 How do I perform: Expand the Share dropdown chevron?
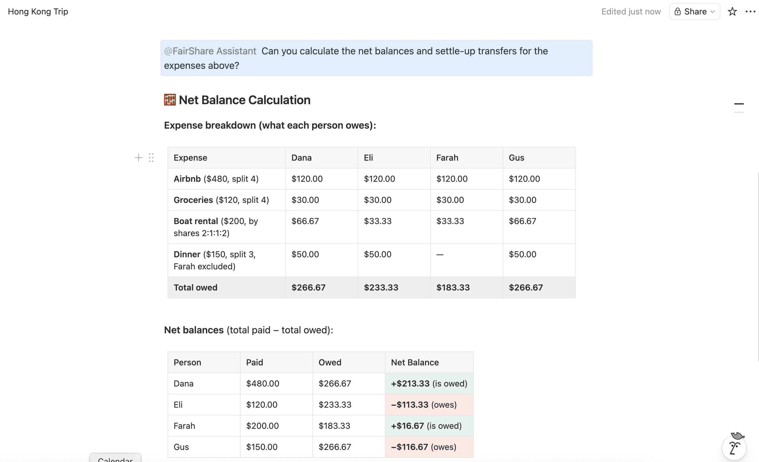coord(713,12)
